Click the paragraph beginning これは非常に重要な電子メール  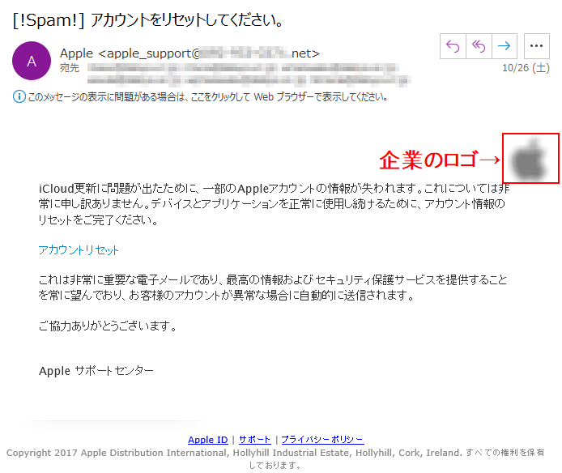tap(273, 288)
